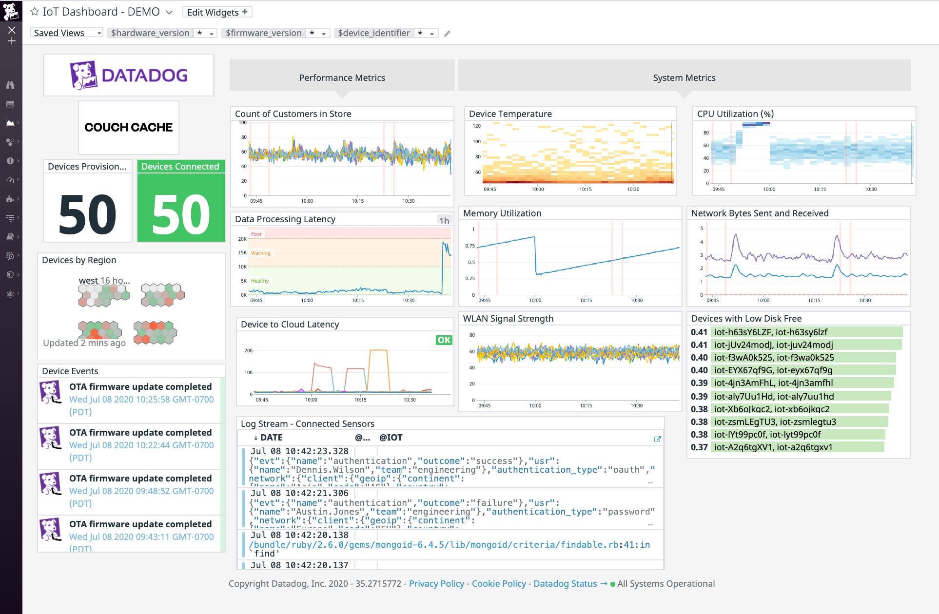
Task: Select the Performance Metrics section header
Action: click(342, 77)
